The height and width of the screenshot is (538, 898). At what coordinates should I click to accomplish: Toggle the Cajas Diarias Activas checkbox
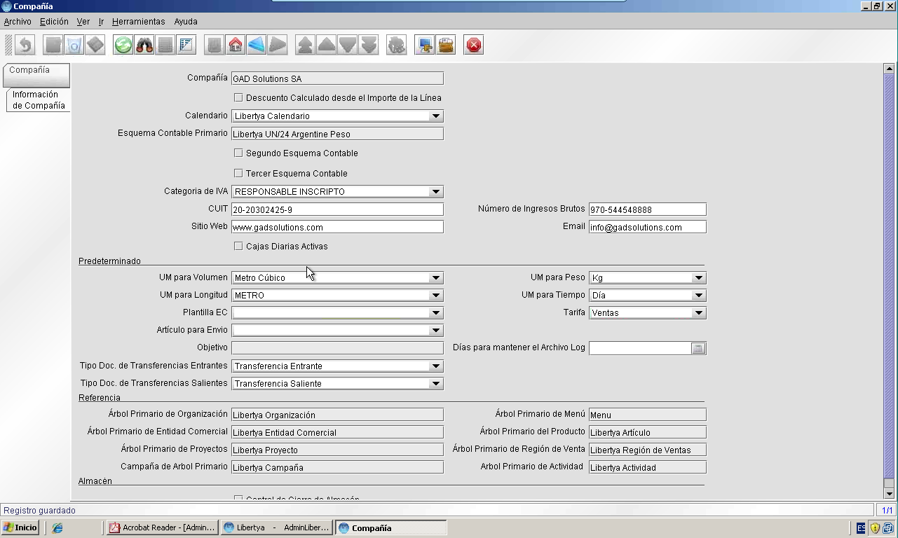point(238,246)
